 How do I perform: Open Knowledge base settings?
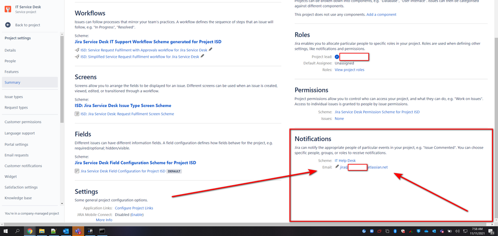(18, 198)
